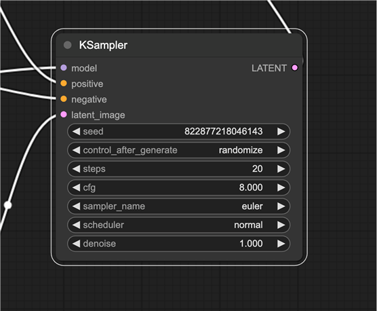Increase steps using the right arrow
The height and width of the screenshot is (311, 377).
[281, 168]
